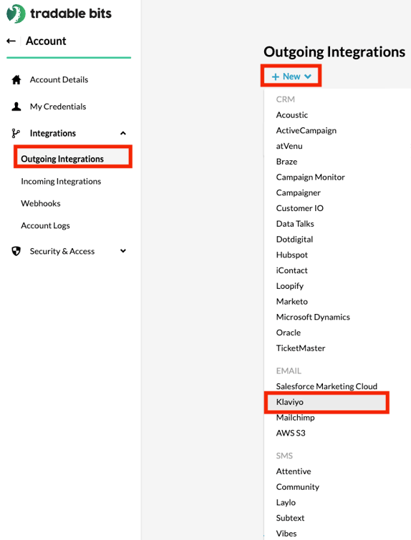Collapse the Integrations section chevron
This screenshot has width=411, height=540.
[x=123, y=133]
